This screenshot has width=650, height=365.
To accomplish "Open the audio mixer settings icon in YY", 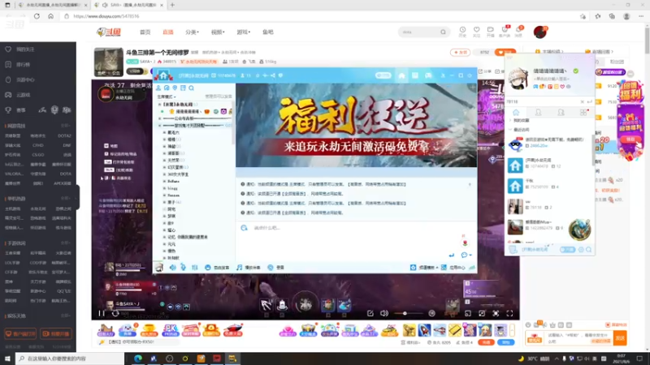I will click(194, 268).
